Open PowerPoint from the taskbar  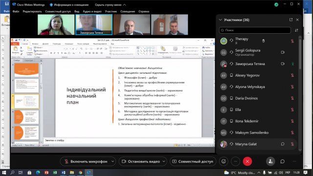[x=46, y=173]
